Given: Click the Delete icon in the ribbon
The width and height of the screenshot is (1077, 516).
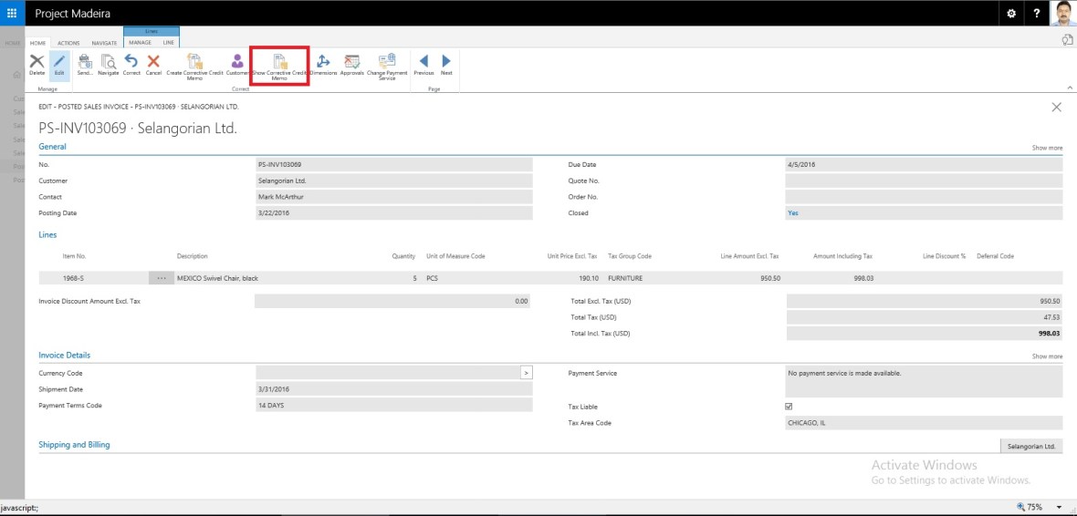Looking at the screenshot, I should pyautogui.click(x=37, y=64).
